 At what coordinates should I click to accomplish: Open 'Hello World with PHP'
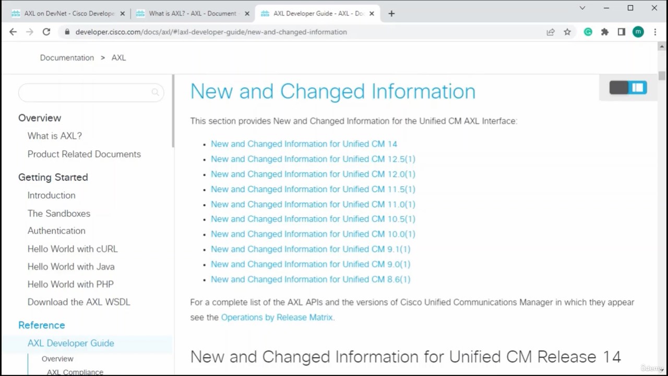click(x=70, y=284)
